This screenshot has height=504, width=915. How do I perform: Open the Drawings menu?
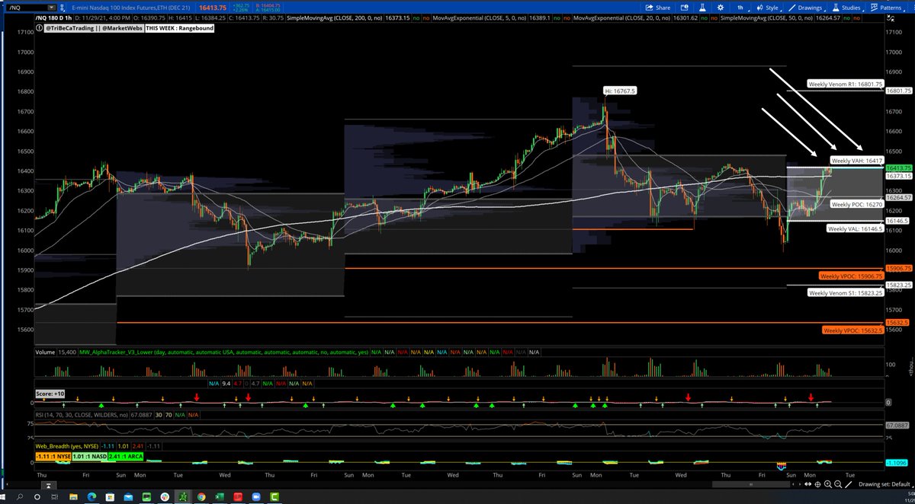click(810, 8)
